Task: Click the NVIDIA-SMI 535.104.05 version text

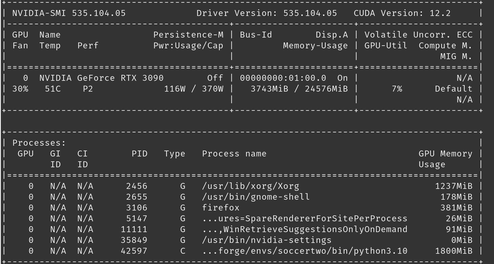Action: tap(69, 13)
